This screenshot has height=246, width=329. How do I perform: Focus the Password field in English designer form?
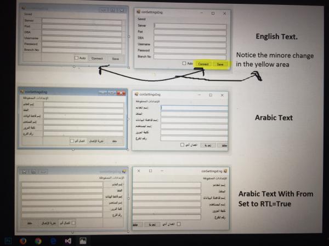pyautogui.click(x=82, y=45)
